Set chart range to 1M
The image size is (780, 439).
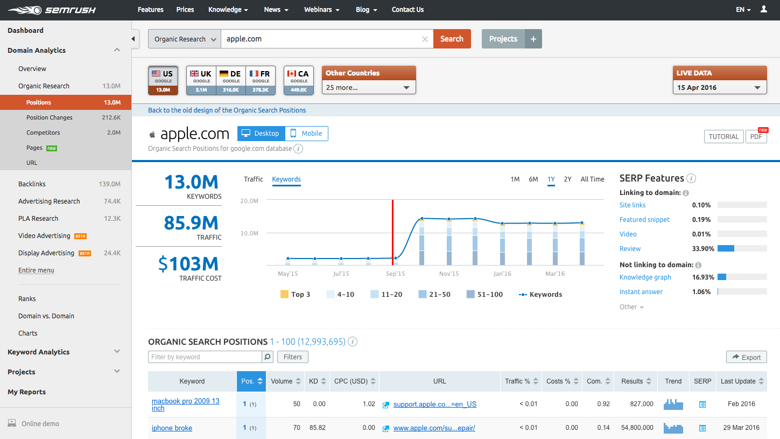point(515,179)
